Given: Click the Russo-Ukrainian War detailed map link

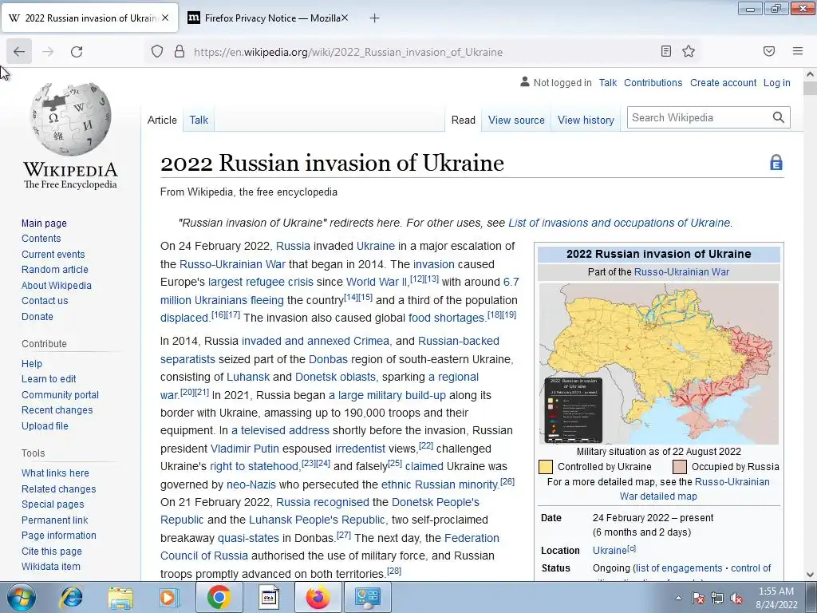Looking at the screenshot, I should coord(695,489).
